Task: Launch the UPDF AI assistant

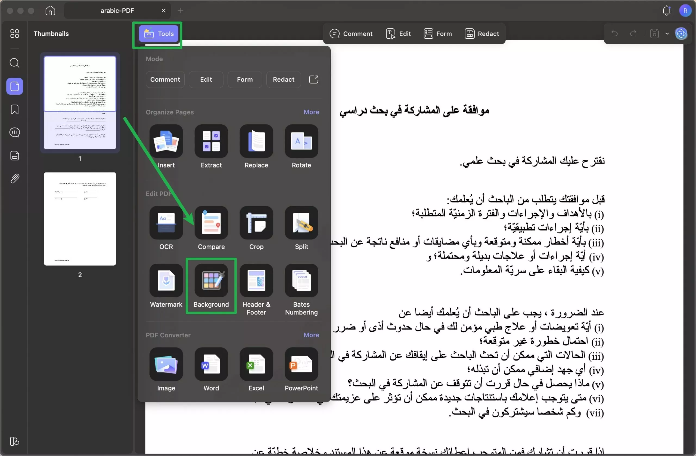Action: tap(681, 33)
